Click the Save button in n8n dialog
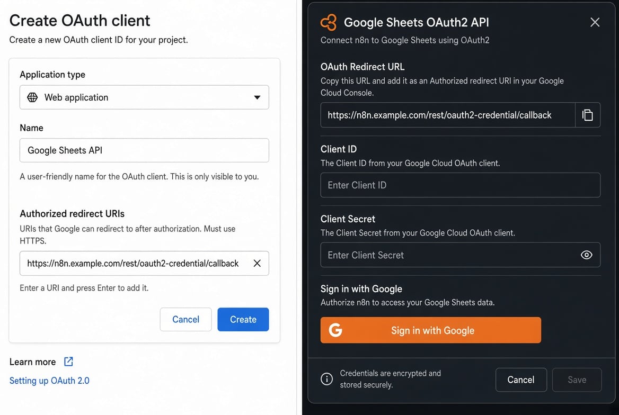Image resolution: width=619 pixels, height=415 pixels. [577, 380]
